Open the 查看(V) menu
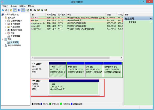 [22, 6]
